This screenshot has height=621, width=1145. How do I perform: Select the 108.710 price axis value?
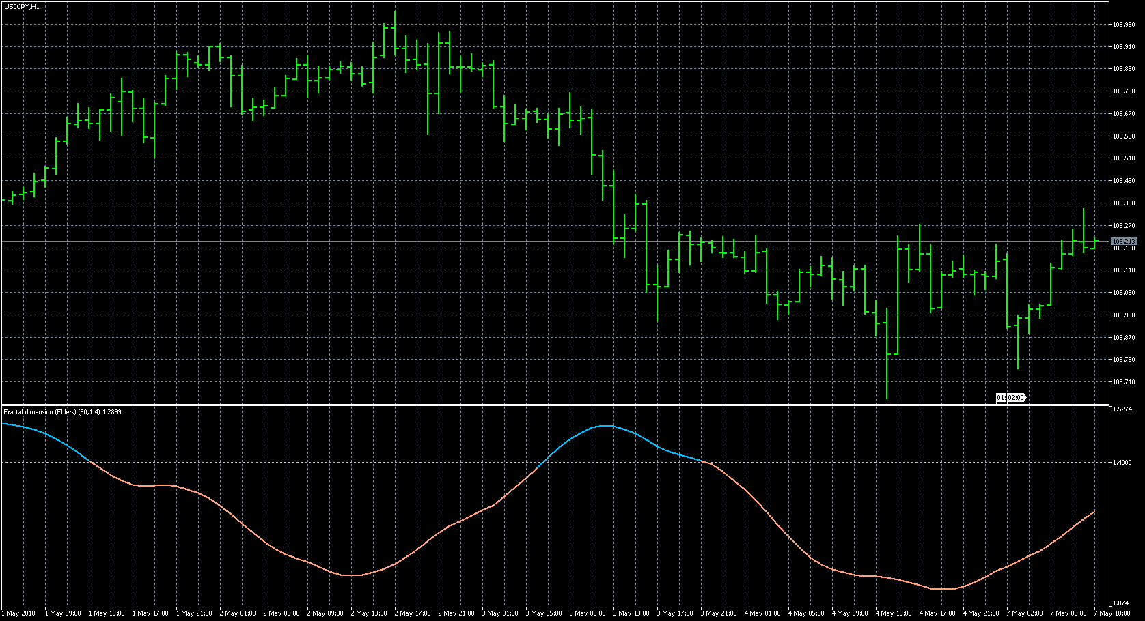[1124, 382]
